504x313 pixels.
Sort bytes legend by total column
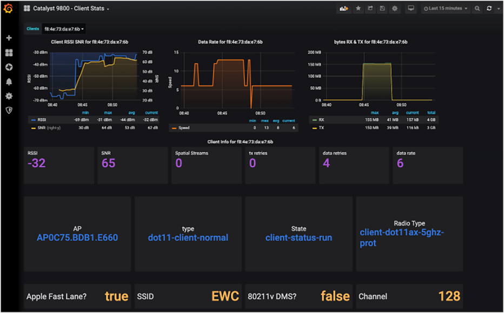(431, 113)
